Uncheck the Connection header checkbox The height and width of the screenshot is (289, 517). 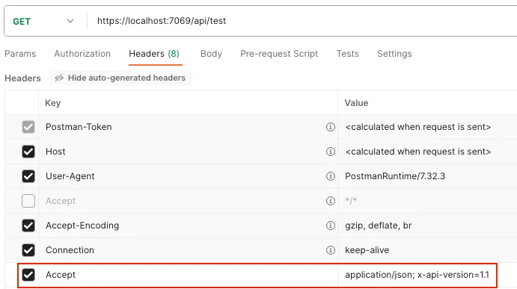[28, 250]
